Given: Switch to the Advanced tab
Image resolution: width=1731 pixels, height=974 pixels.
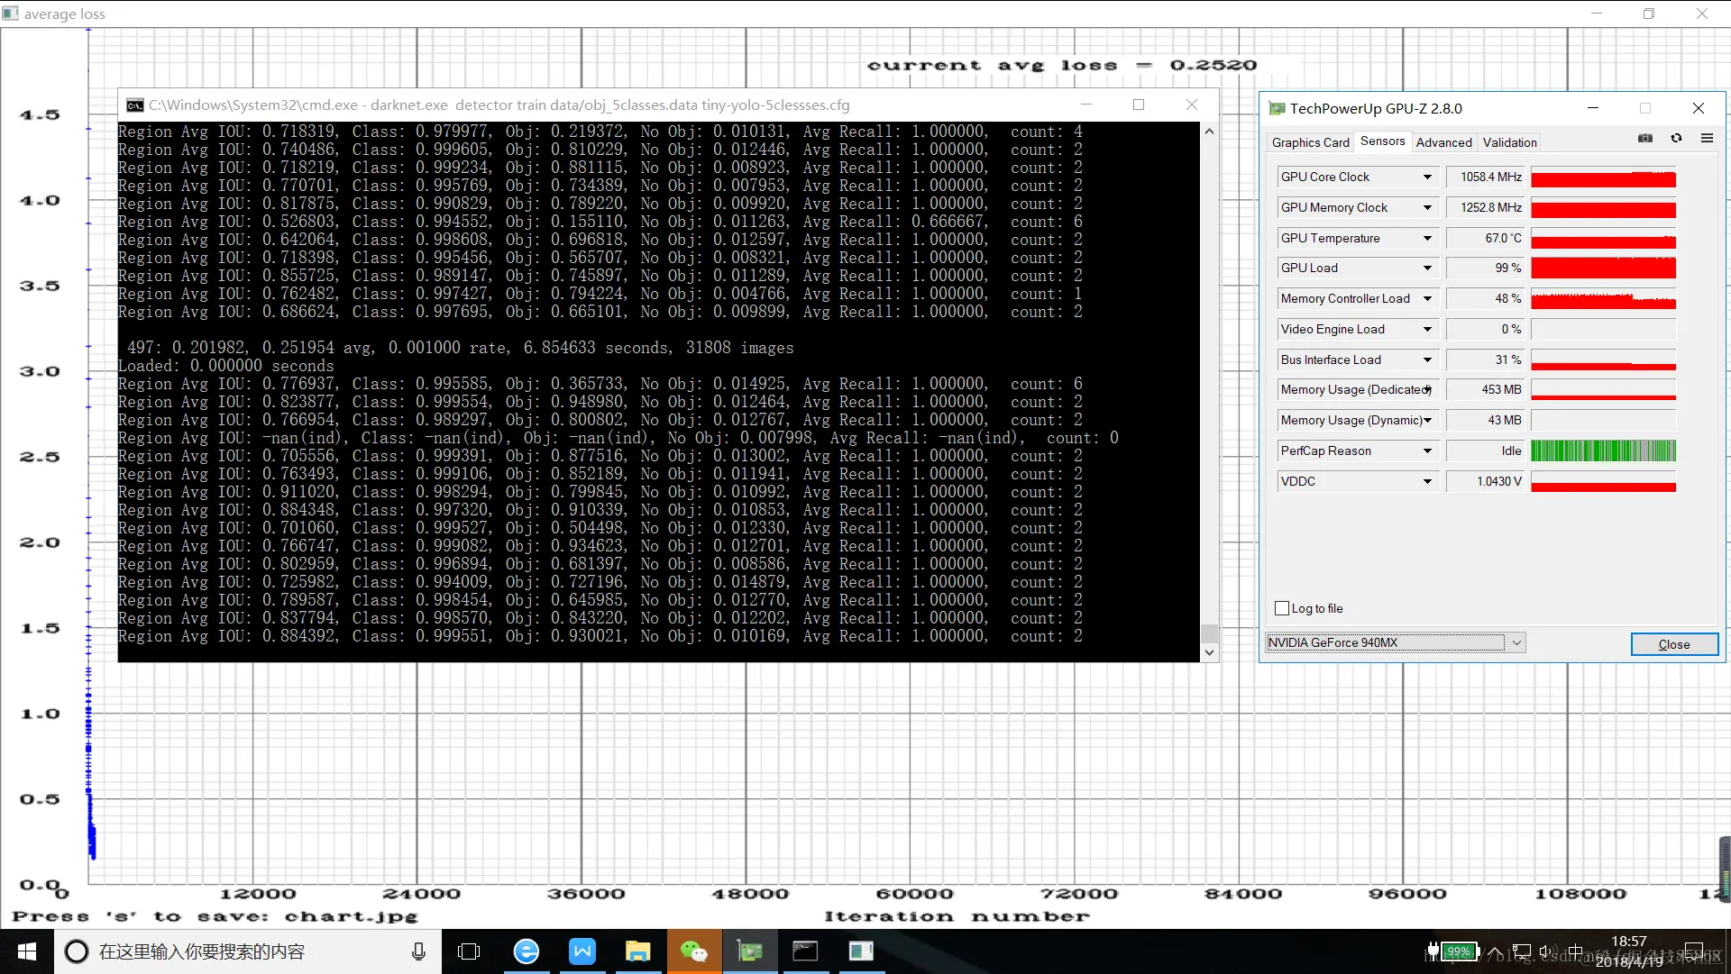Looking at the screenshot, I should 1443,142.
